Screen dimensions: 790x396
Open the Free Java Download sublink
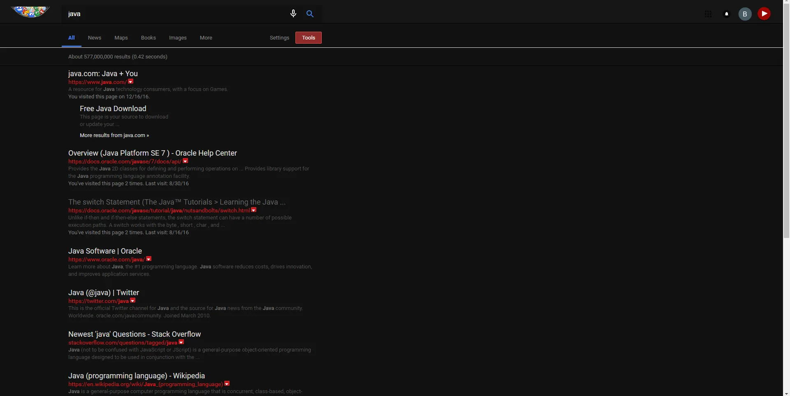click(113, 109)
